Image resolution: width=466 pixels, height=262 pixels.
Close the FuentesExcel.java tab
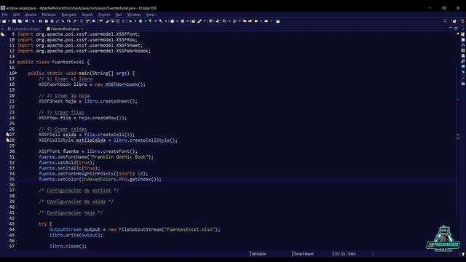82,29
